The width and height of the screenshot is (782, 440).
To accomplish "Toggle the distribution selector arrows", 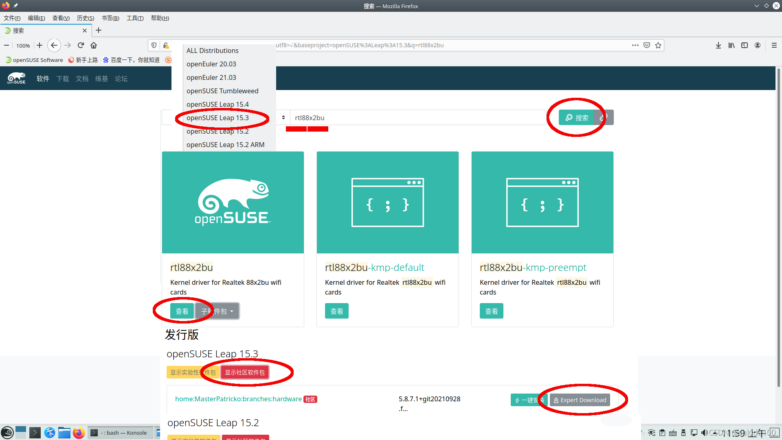I will coord(283,117).
